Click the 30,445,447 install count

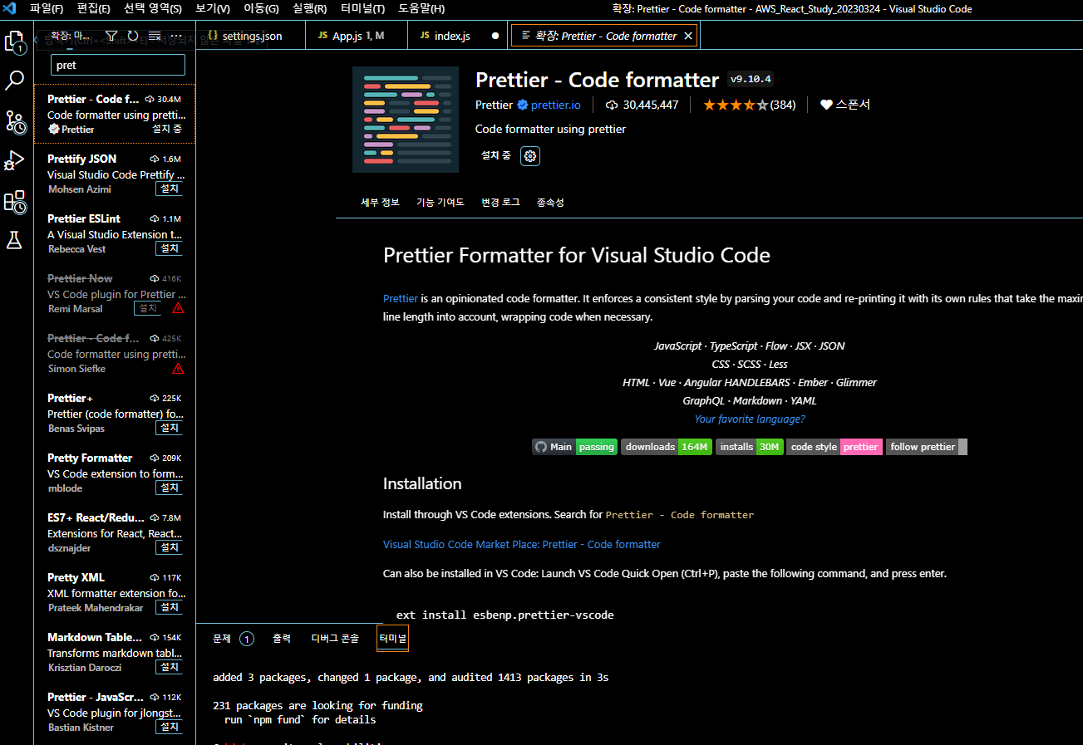642,105
